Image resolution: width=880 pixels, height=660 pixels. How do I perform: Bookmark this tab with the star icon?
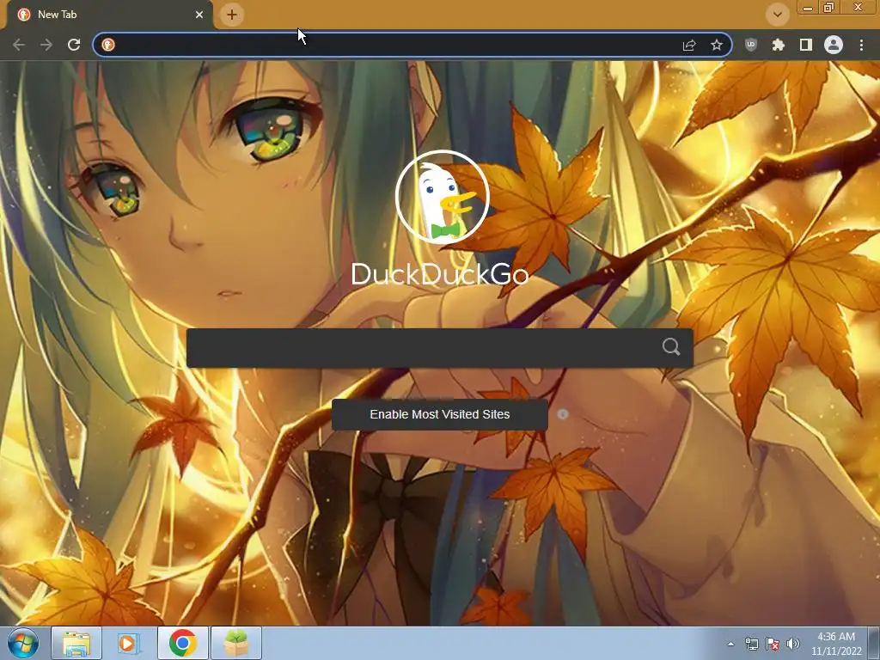716,45
